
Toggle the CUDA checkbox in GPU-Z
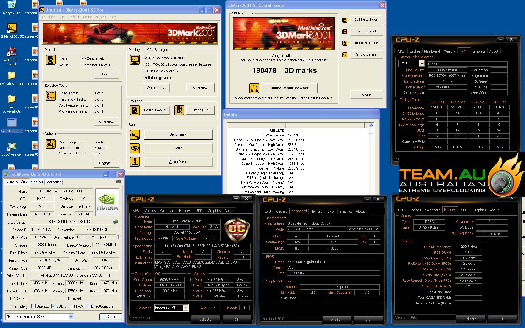[x=53, y=306]
